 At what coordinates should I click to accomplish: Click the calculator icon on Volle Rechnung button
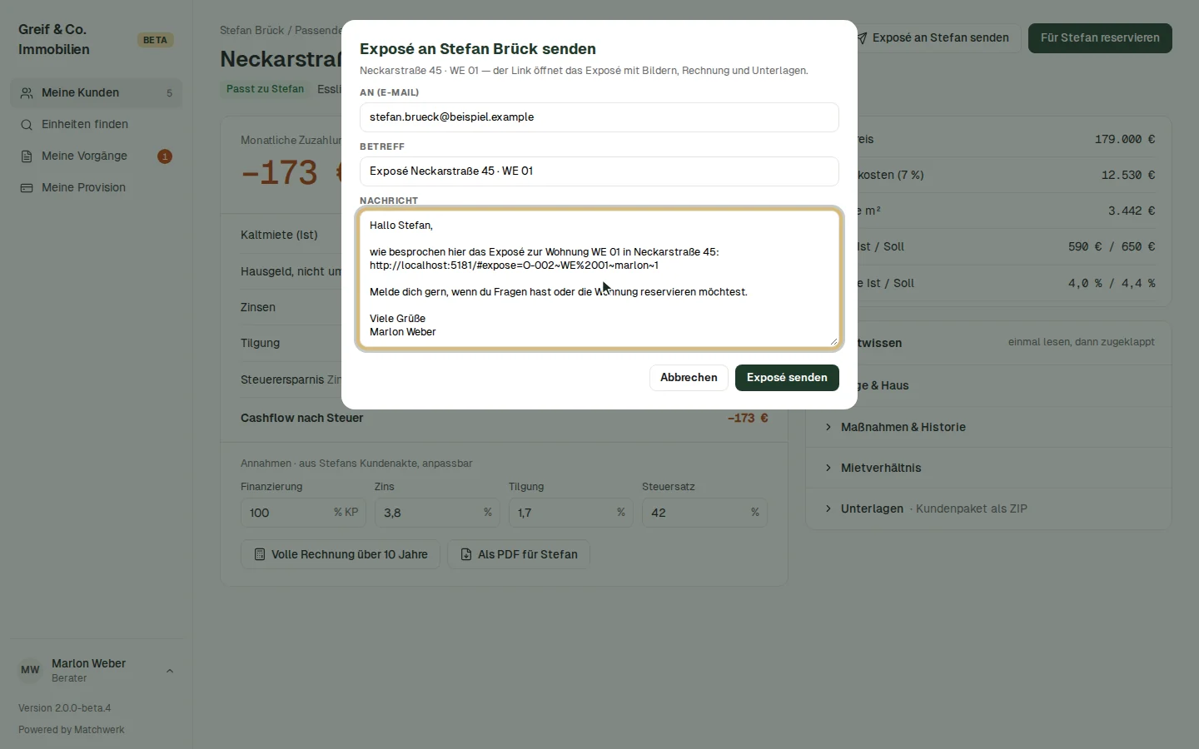(260, 554)
